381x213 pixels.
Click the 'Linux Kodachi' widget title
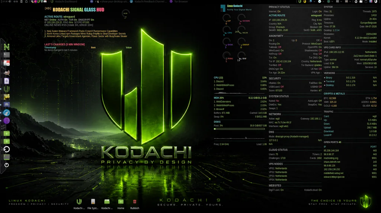pos(235,6)
